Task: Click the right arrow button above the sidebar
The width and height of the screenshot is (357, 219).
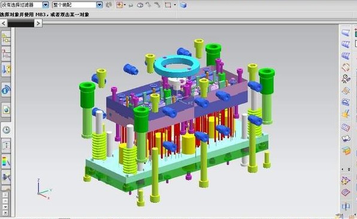Action: click(38, 23)
